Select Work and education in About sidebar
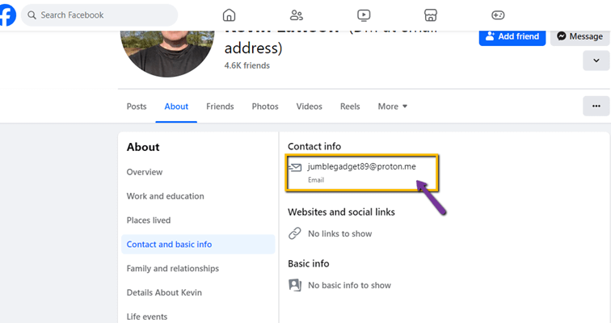This screenshot has width=611, height=323. [x=165, y=196]
